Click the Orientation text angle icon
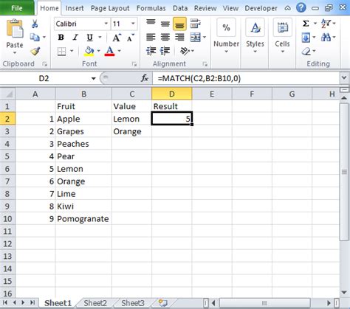Image resolution: width=350 pixels, height=309 pixels. [185, 51]
